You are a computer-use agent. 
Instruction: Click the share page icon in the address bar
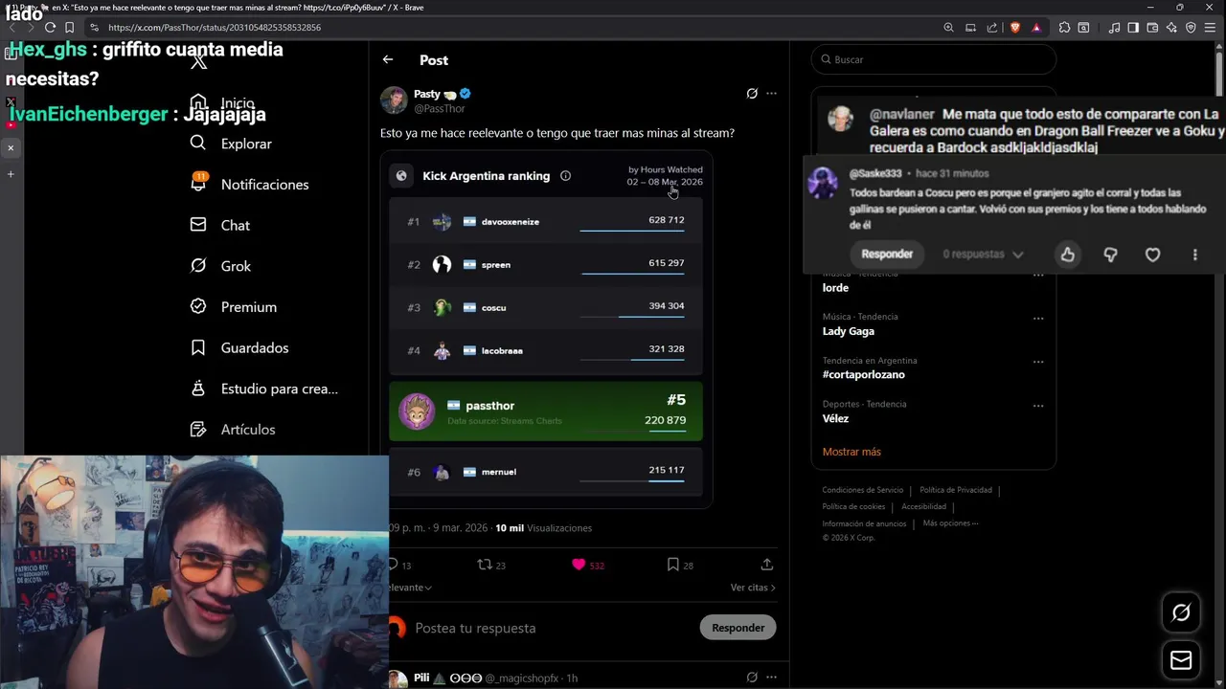point(992,28)
